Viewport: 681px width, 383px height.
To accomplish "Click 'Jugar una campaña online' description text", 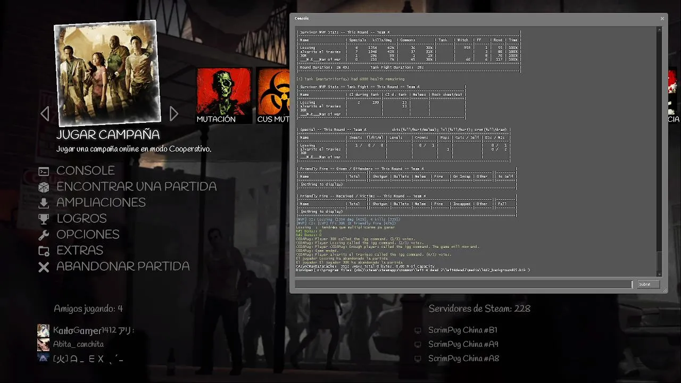I will click(134, 149).
